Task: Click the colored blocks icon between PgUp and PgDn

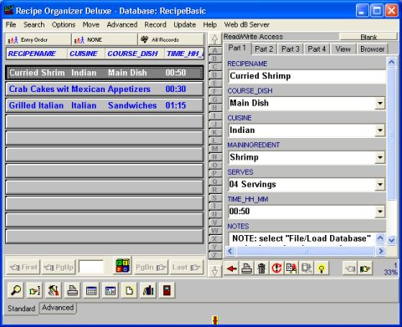Action: (123, 266)
